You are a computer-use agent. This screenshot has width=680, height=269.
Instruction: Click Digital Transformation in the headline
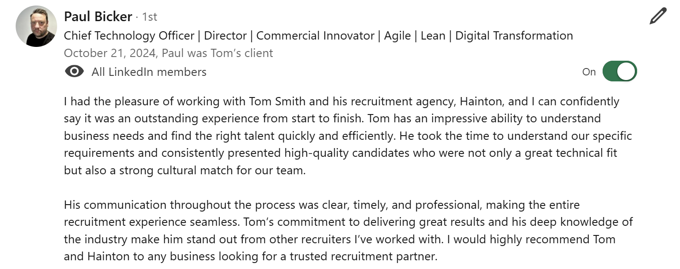(x=514, y=36)
